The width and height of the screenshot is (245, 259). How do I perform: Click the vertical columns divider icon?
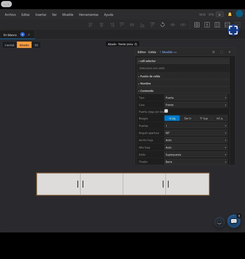(217, 25)
